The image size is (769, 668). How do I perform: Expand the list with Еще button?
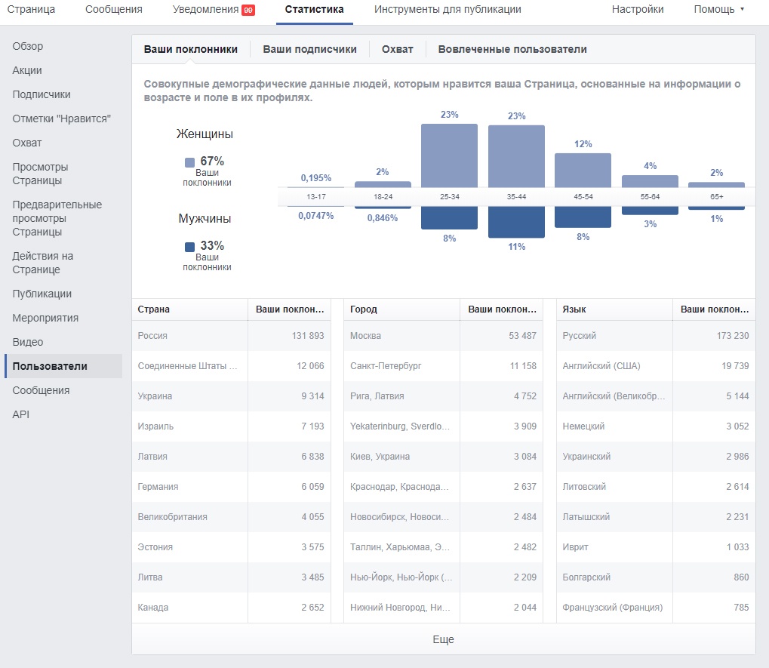443,639
